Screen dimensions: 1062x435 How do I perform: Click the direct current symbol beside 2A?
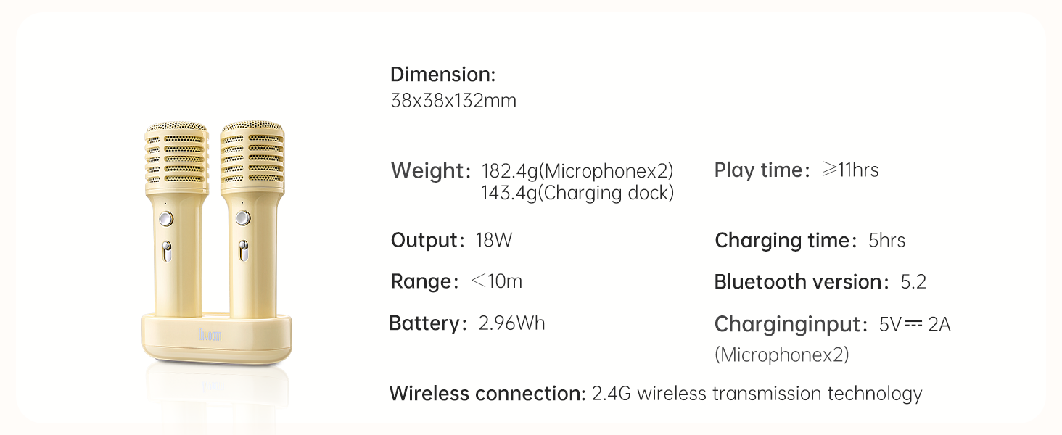click(x=913, y=324)
